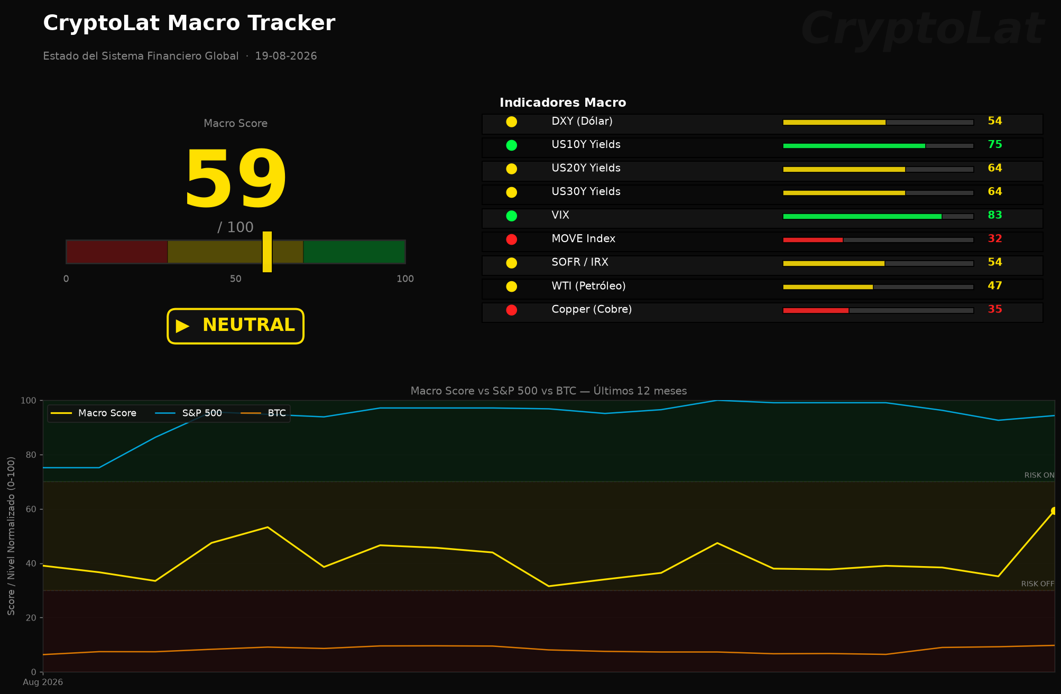
Task: Click the US30Y Yields label
Action: click(586, 192)
